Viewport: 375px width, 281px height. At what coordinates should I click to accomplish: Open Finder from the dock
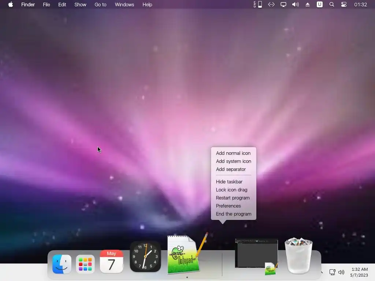pos(62,264)
